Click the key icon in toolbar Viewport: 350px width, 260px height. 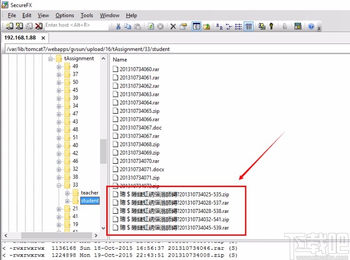(272, 26)
